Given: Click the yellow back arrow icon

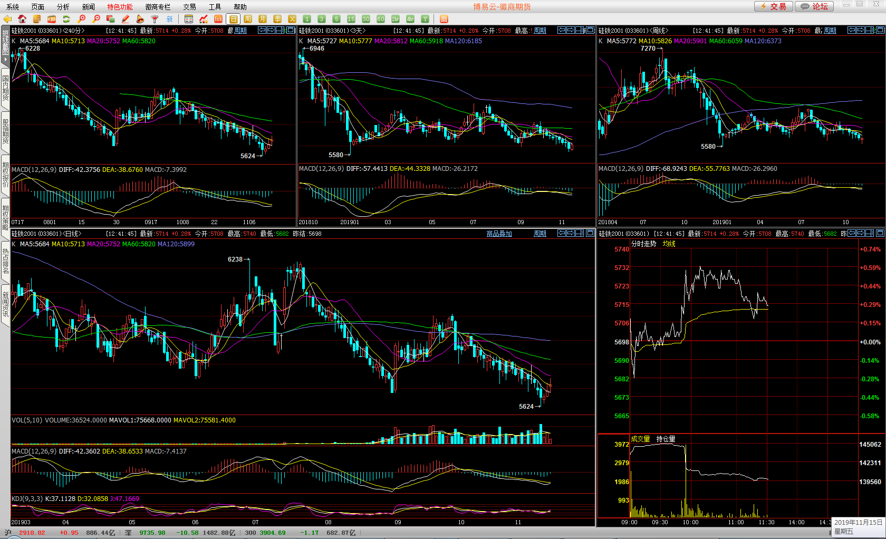Looking at the screenshot, I should pos(7,19).
